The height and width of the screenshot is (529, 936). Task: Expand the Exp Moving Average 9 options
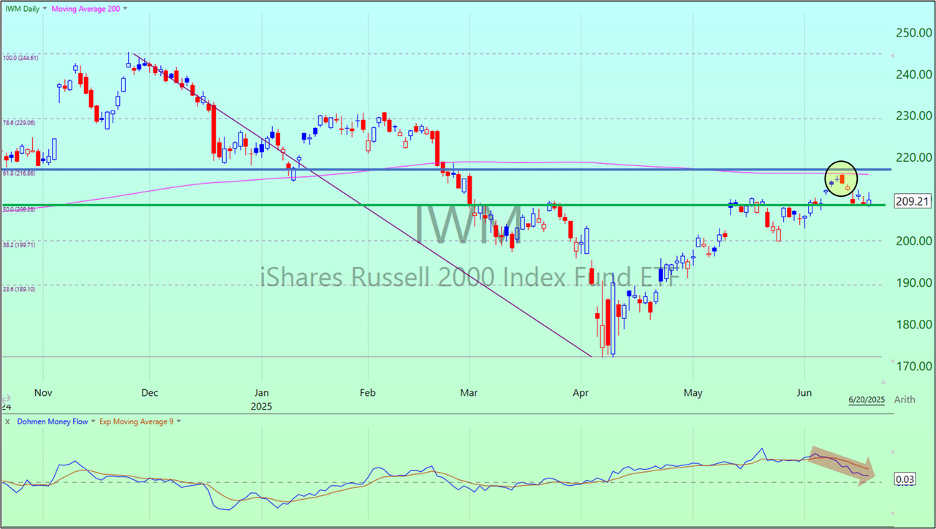(178, 421)
